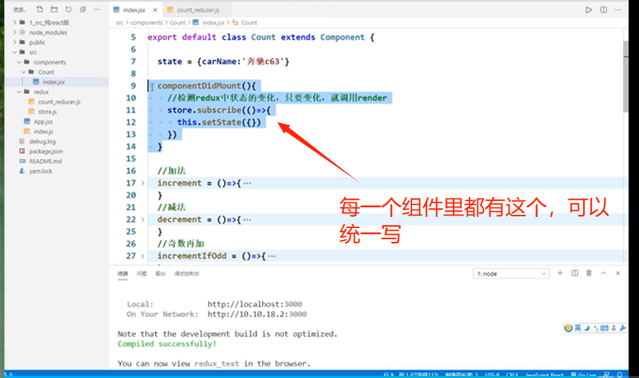The height and width of the screenshot is (378, 639).
Task: Split the terminal panel
Action: pos(575,273)
